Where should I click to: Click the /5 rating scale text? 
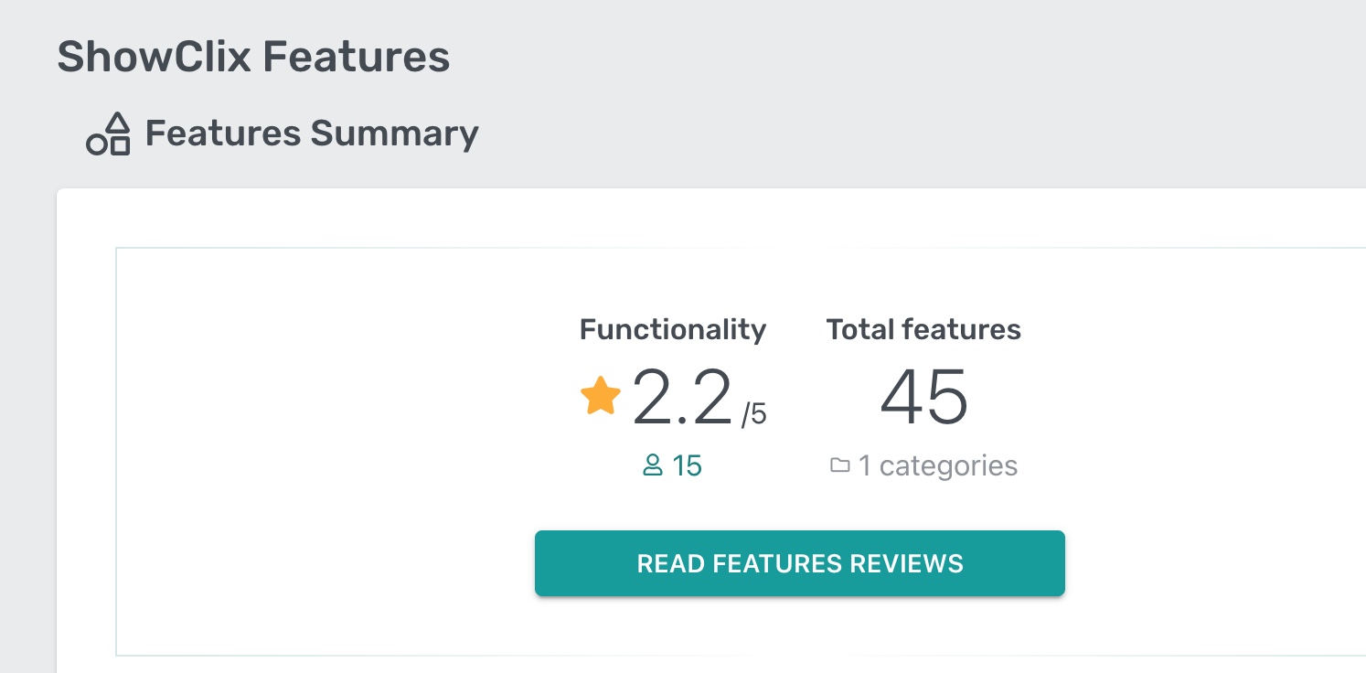tap(753, 414)
